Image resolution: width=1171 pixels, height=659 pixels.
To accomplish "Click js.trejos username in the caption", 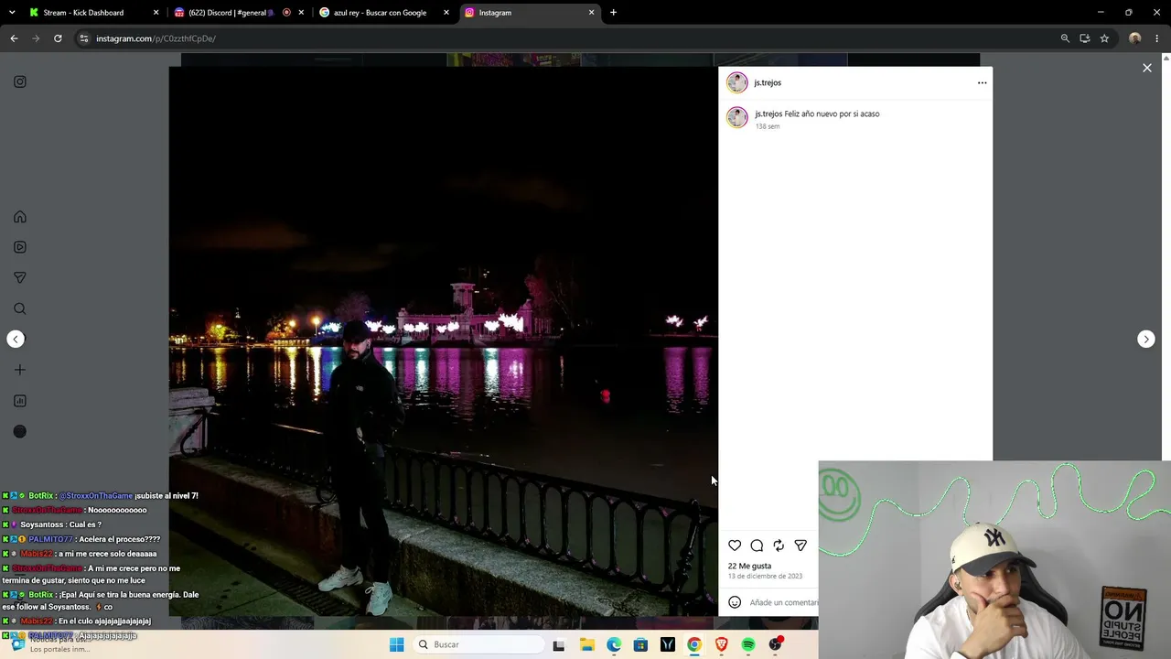I will pos(768,113).
